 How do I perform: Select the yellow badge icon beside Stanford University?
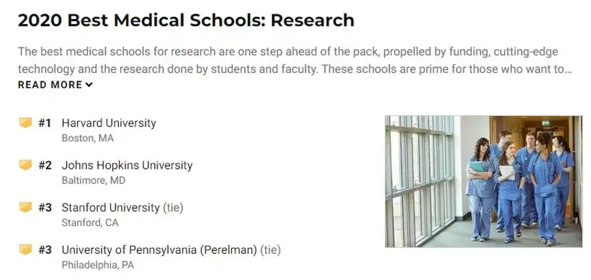(25, 207)
